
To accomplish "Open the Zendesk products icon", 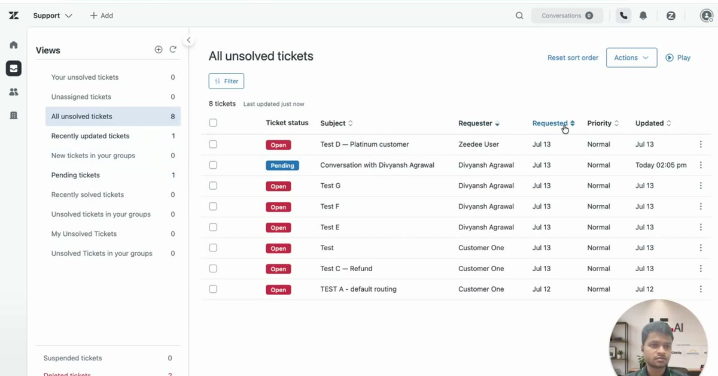I will (671, 16).
